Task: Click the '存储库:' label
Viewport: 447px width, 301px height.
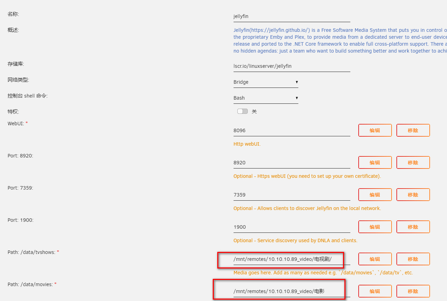Action: (16, 64)
